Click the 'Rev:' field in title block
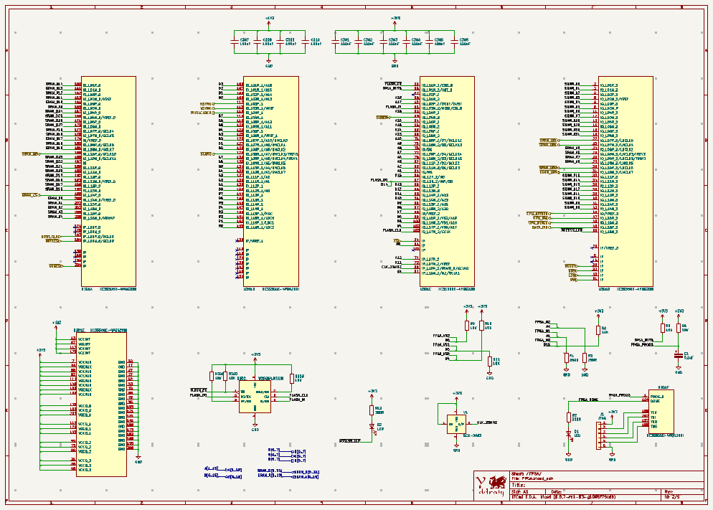 click(669, 492)
